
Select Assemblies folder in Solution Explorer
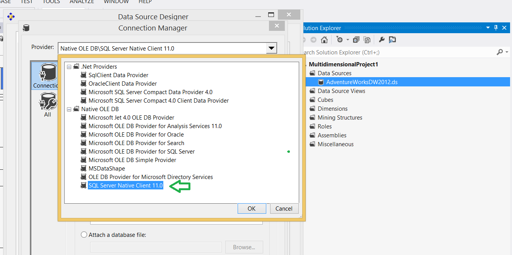[332, 135]
